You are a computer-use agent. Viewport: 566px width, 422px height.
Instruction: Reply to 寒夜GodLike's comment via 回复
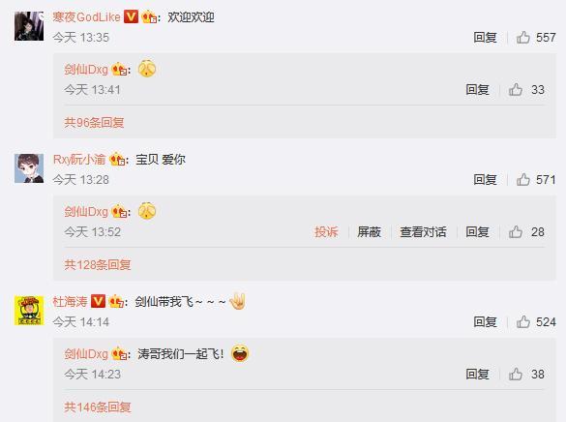(x=485, y=37)
